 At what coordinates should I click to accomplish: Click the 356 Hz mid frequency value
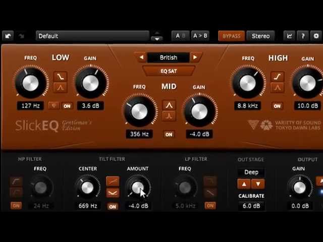point(139,134)
